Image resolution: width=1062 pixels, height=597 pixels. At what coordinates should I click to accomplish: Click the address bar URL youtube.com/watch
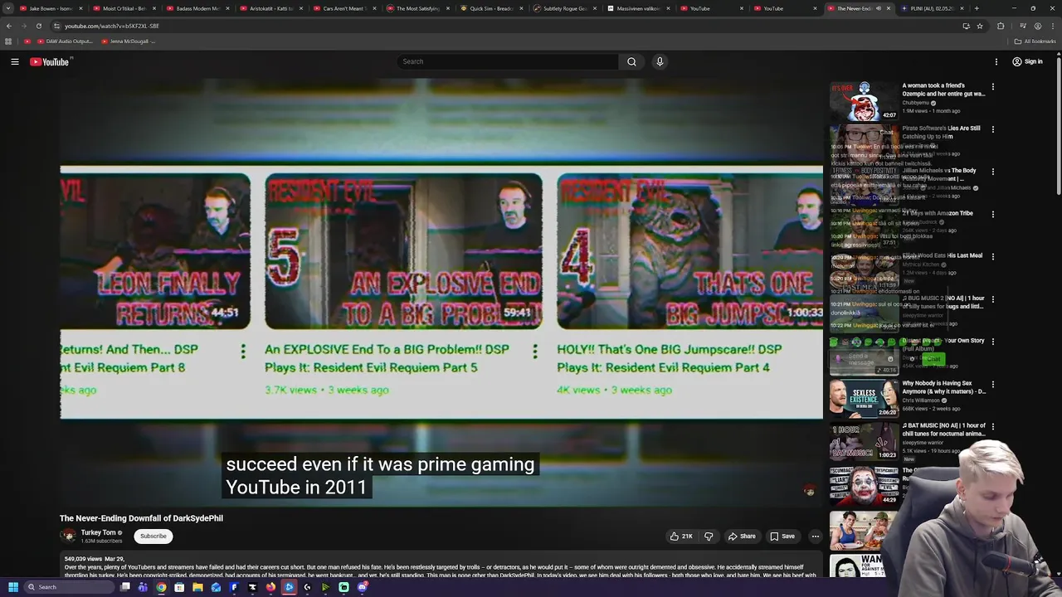[112, 26]
